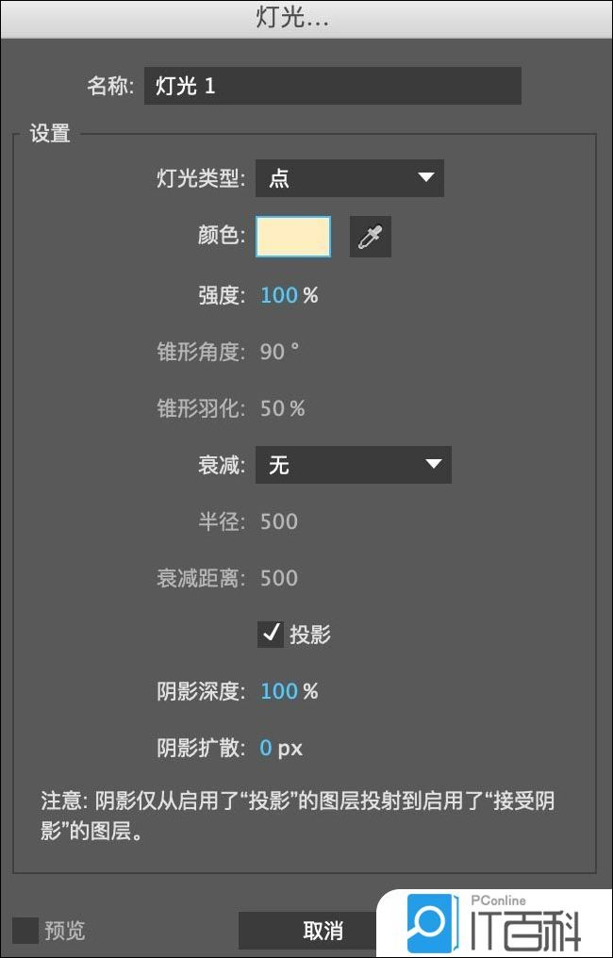Click the eyedropper color picker icon
This screenshot has width=613, height=958.
(370, 237)
